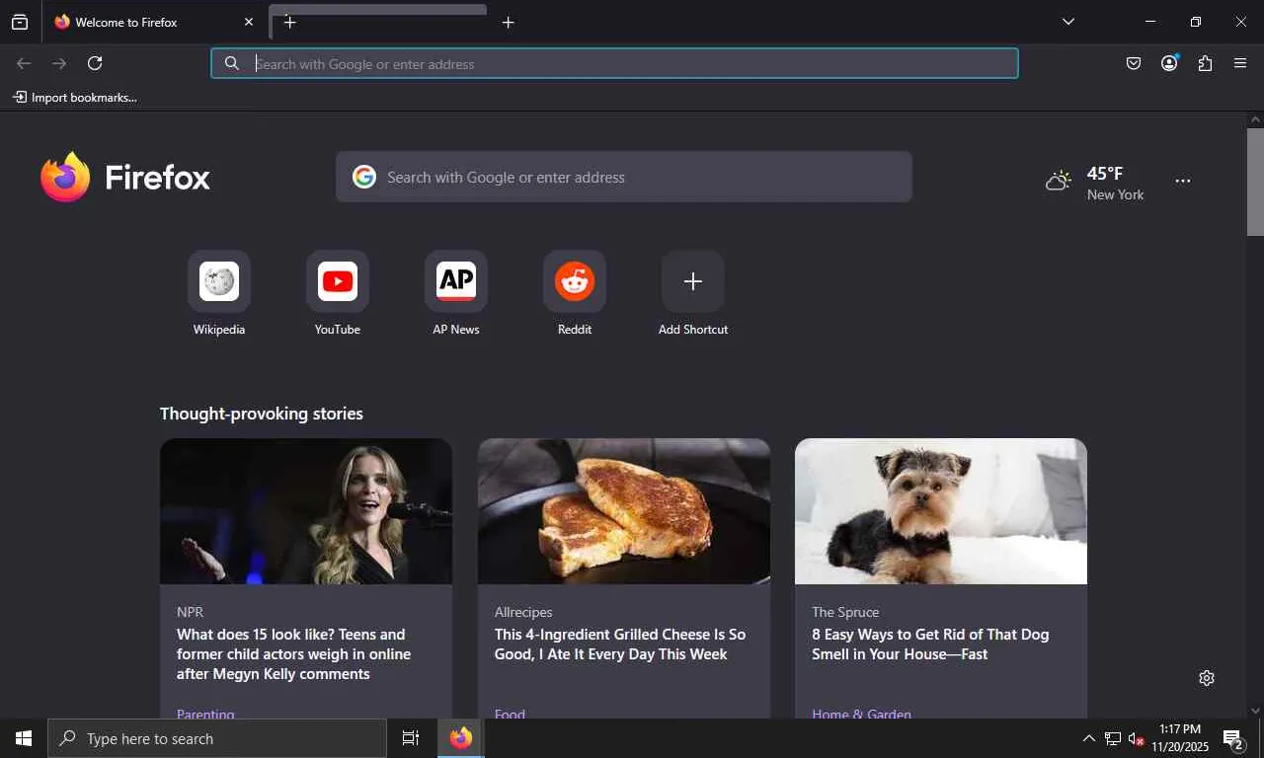Go back one page
Image resolution: width=1264 pixels, height=758 pixels.
tap(24, 63)
